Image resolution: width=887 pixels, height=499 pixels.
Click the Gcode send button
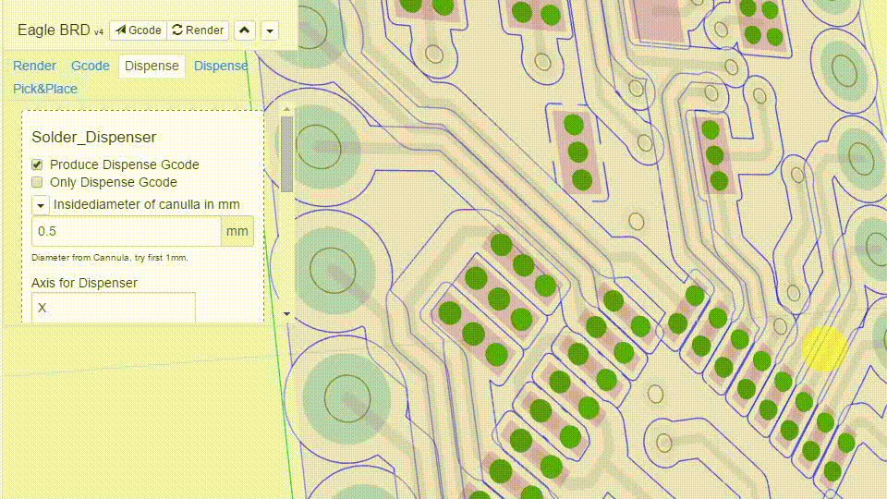click(x=138, y=30)
